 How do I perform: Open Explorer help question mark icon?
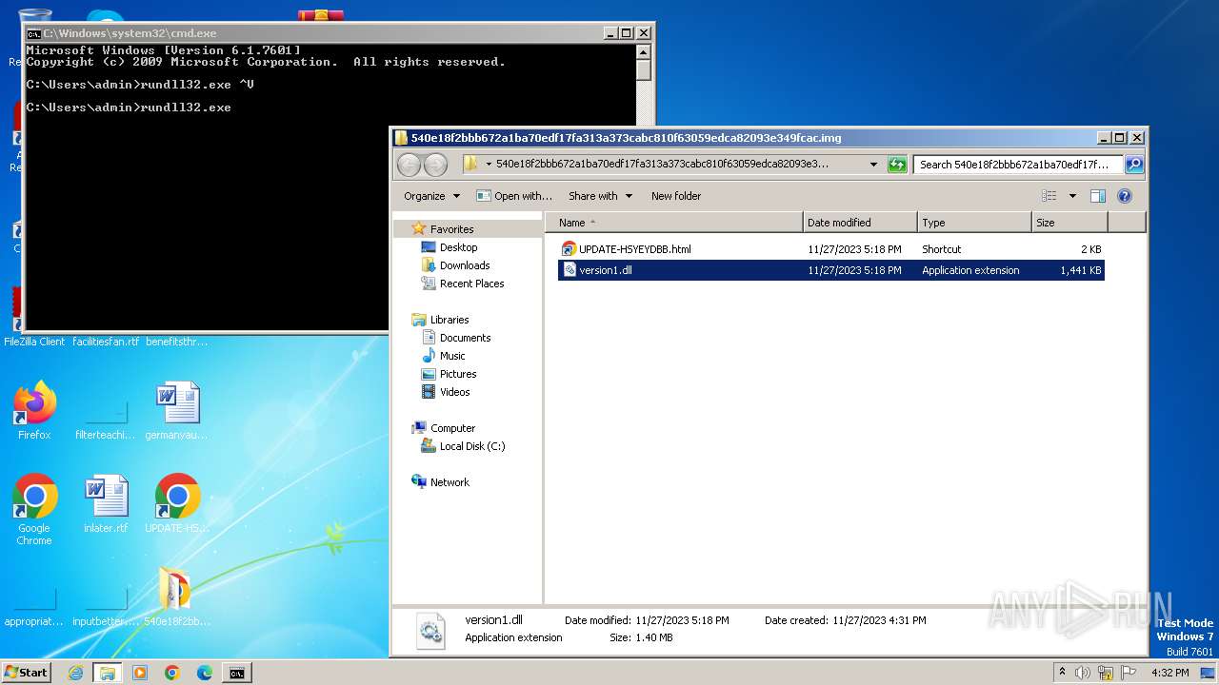pos(1124,196)
